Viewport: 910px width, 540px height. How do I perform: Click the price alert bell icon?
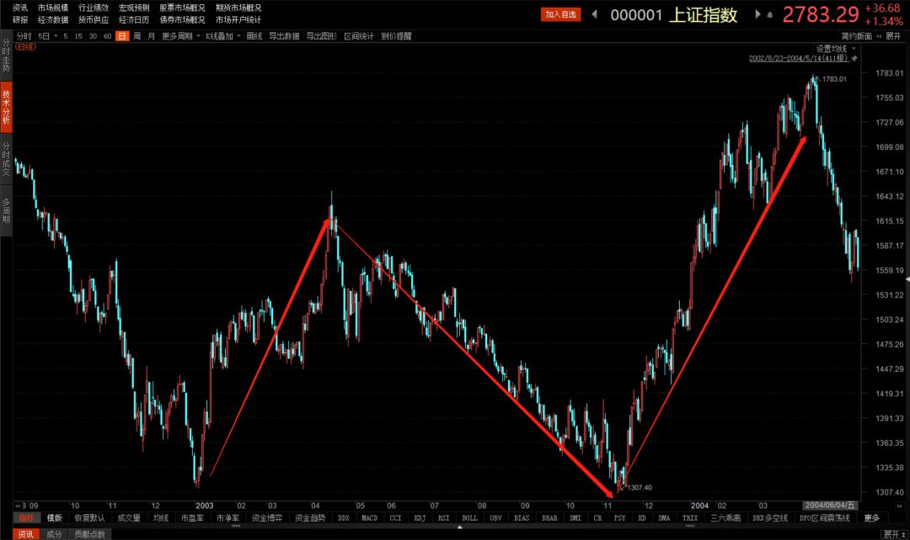point(769,14)
